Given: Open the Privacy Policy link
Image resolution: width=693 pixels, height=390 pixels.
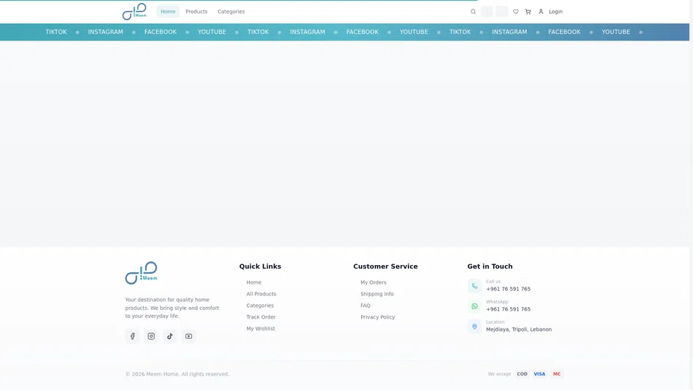Looking at the screenshot, I should (378, 316).
